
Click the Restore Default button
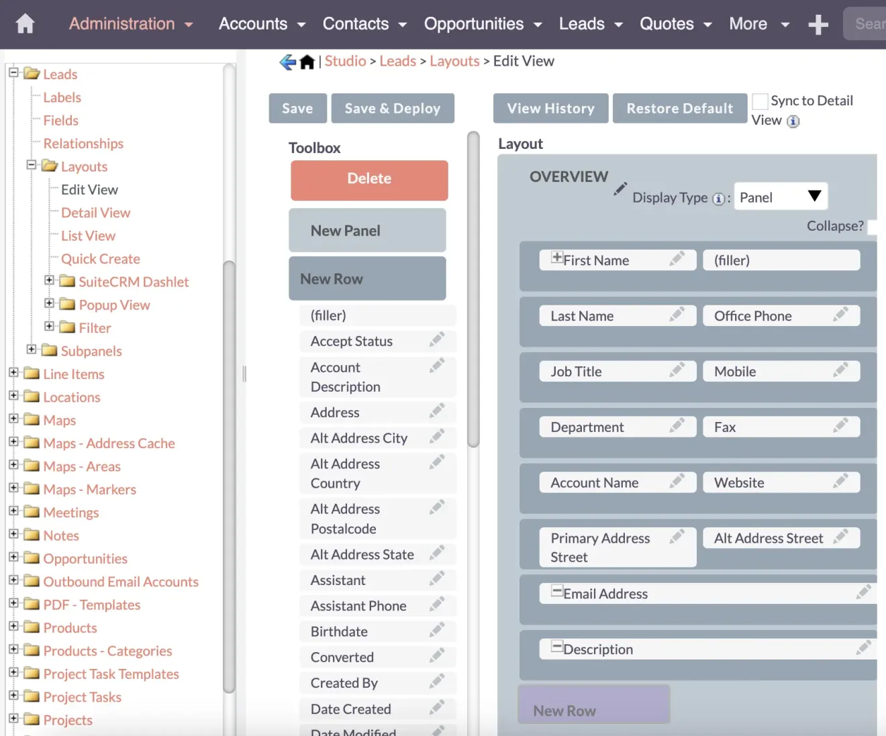point(679,108)
